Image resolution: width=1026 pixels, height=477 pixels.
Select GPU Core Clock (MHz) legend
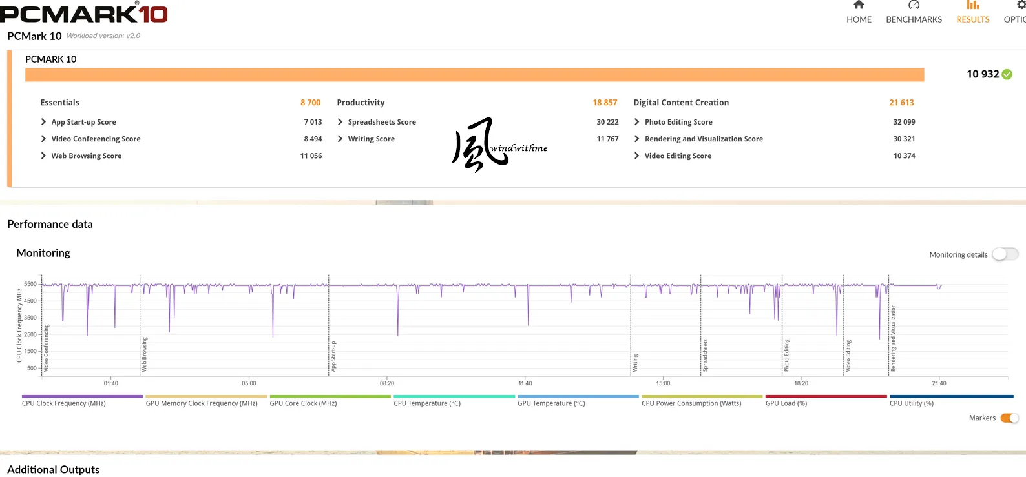tap(303, 403)
